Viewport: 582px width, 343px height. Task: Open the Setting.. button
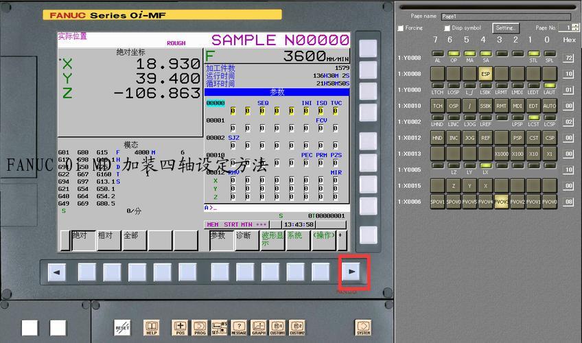506,28
